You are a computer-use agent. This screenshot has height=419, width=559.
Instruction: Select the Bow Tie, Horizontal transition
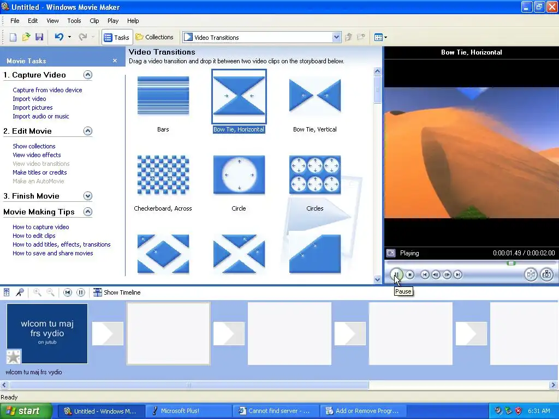coord(239,96)
